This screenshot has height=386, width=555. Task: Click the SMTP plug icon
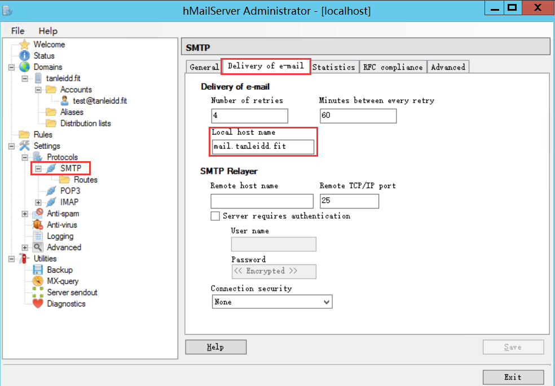(51, 168)
